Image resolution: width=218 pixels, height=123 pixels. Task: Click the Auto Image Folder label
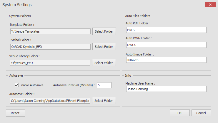coord(140,54)
